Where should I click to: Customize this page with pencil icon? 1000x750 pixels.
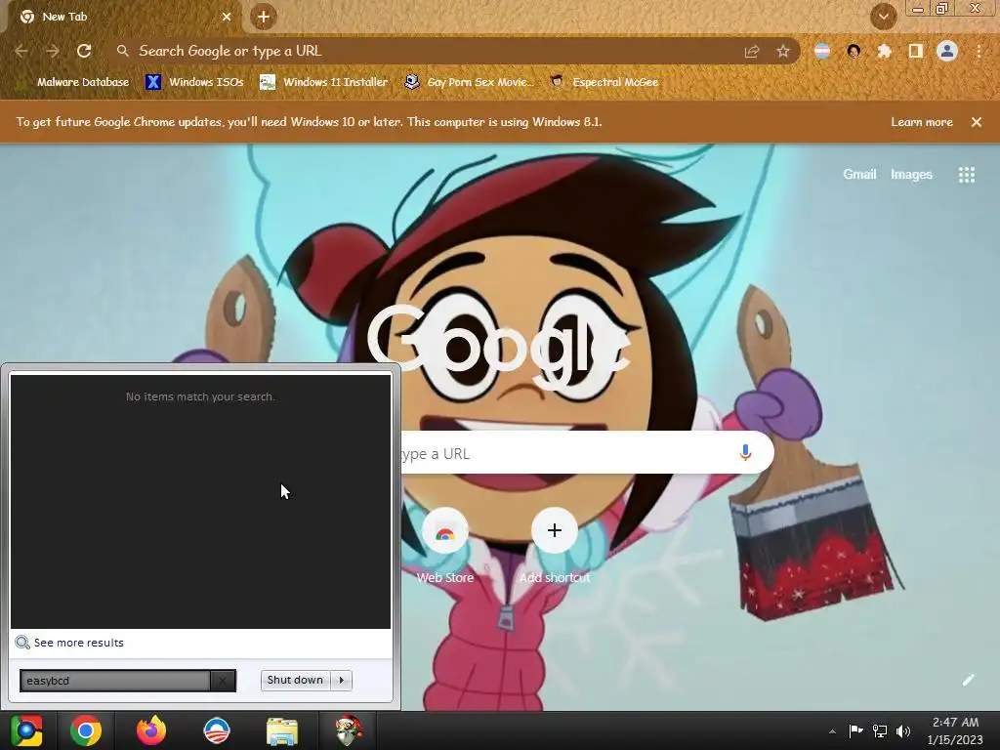tap(968, 680)
